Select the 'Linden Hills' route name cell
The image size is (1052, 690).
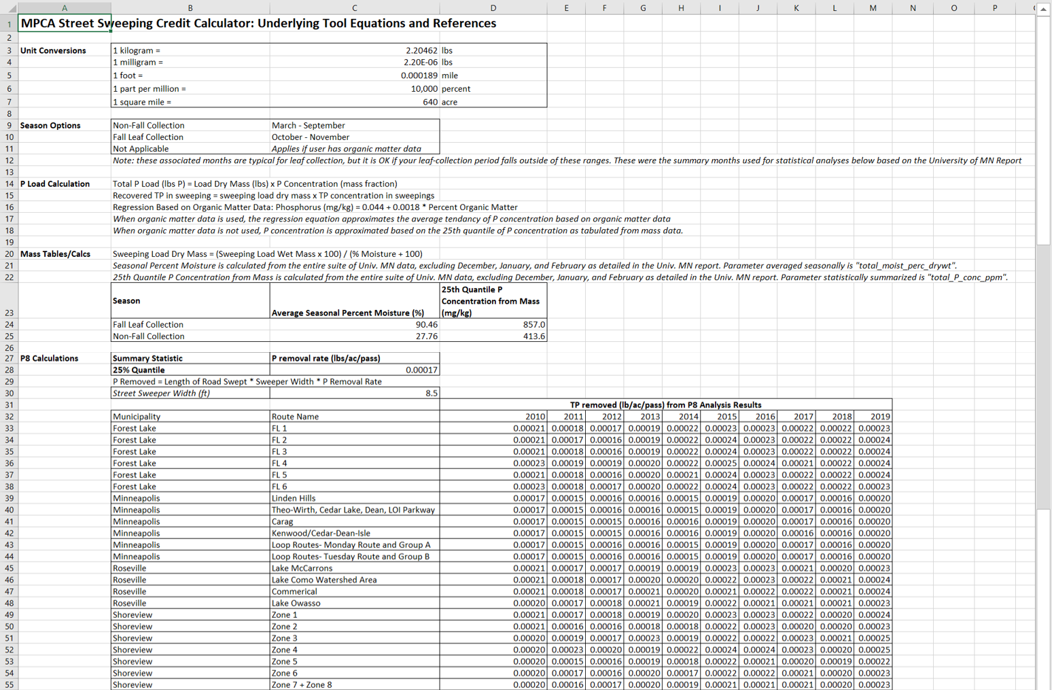354,498
